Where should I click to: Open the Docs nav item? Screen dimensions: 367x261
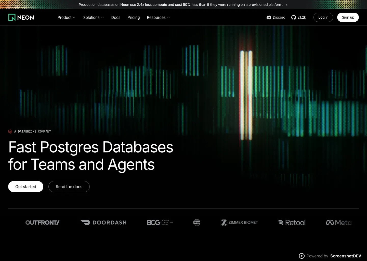point(116,17)
